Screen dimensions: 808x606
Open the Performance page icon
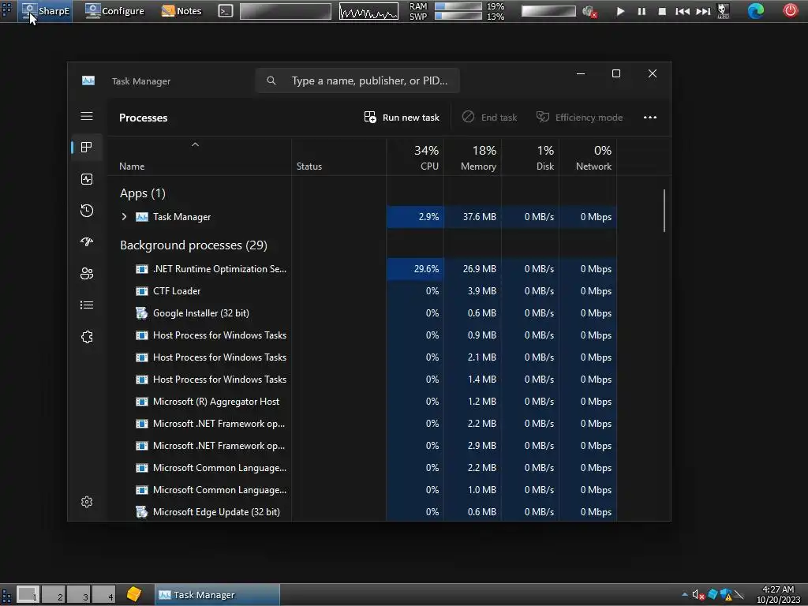[87, 179]
